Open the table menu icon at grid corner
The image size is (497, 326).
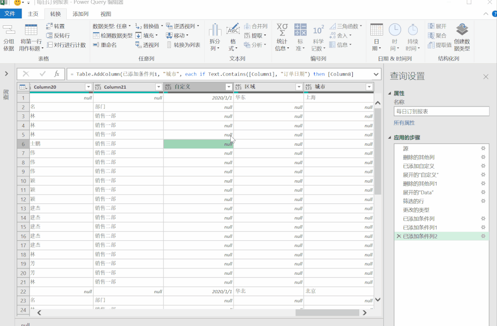[23, 87]
